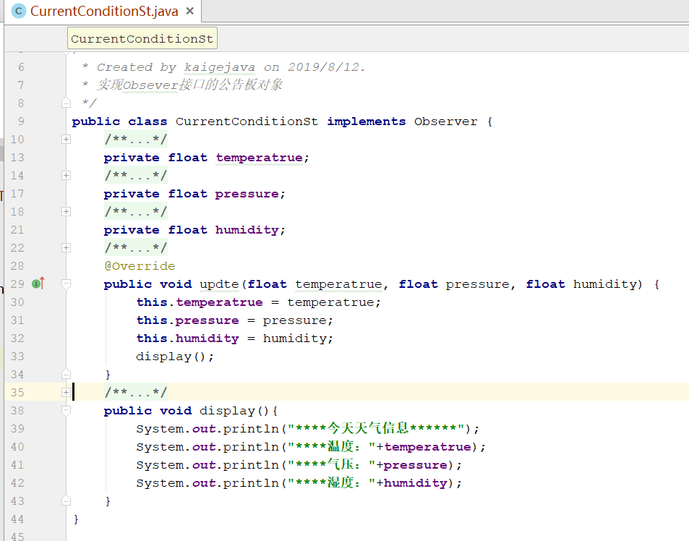Collapse the display method at line 38
Screen dimensions: 689x541
(66, 411)
